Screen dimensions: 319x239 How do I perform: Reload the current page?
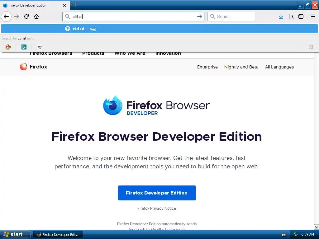click(x=26, y=16)
